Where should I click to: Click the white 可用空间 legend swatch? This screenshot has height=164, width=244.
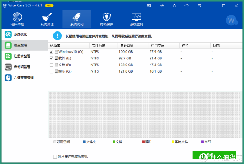(55, 142)
